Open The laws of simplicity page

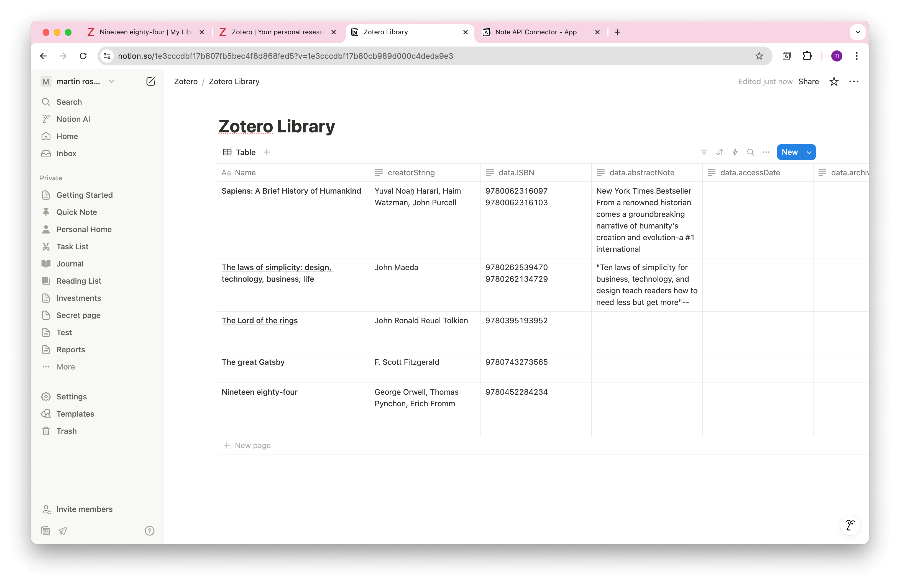coord(277,273)
